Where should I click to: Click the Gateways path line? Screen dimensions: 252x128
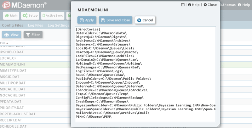pos(103,44)
